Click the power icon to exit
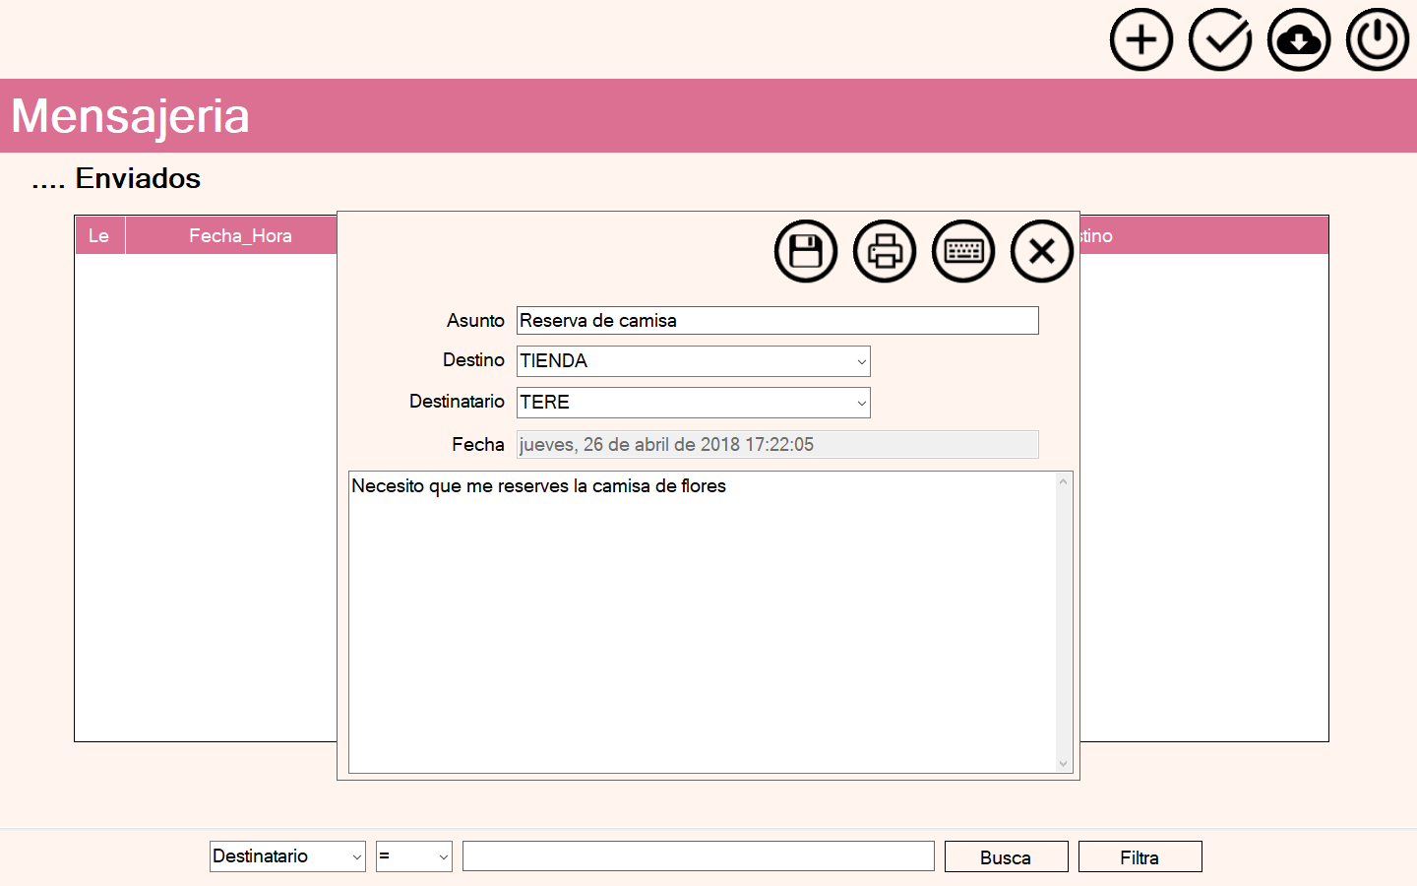Image resolution: width=1417 pixels, height=886 pixels. (1377, 40)
